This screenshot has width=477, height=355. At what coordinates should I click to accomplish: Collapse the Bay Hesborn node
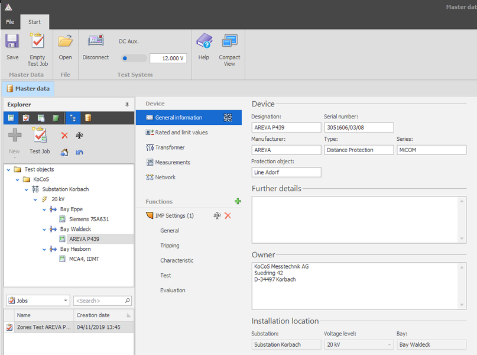(x=44, y=249)
